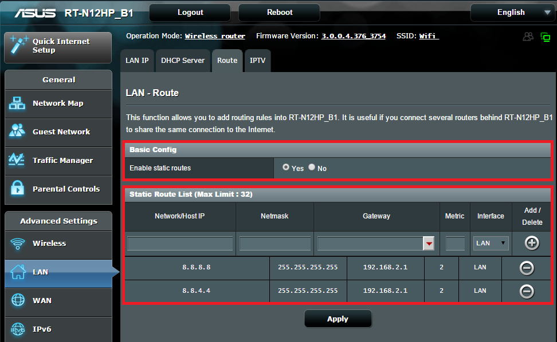Click the 8.8.8.8 host IP cell
Screen dimensions: 557x342
pos(197,267)
